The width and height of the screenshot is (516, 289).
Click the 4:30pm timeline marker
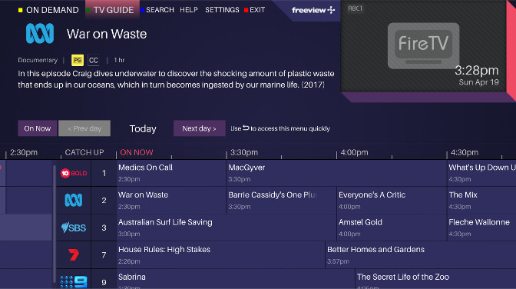(x=465, y=153)
